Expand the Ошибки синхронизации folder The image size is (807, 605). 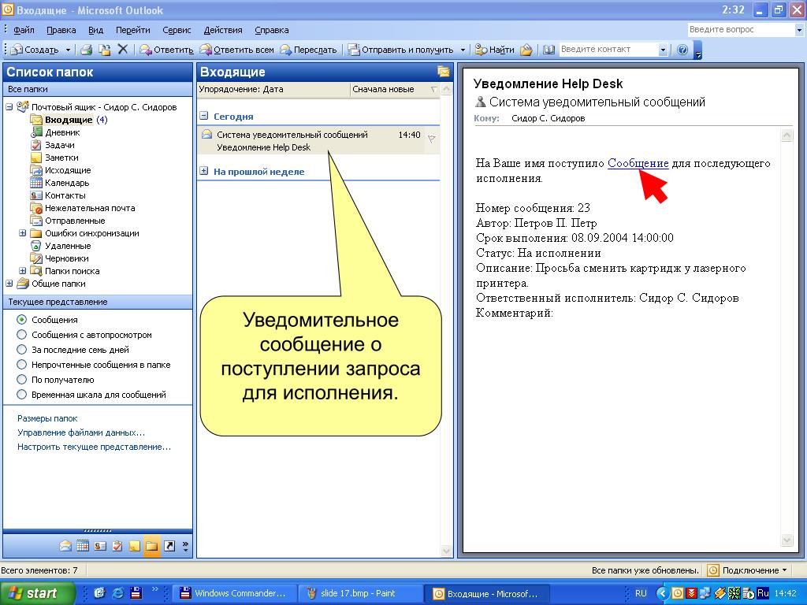pyautogui.click(x=23, y=233)
